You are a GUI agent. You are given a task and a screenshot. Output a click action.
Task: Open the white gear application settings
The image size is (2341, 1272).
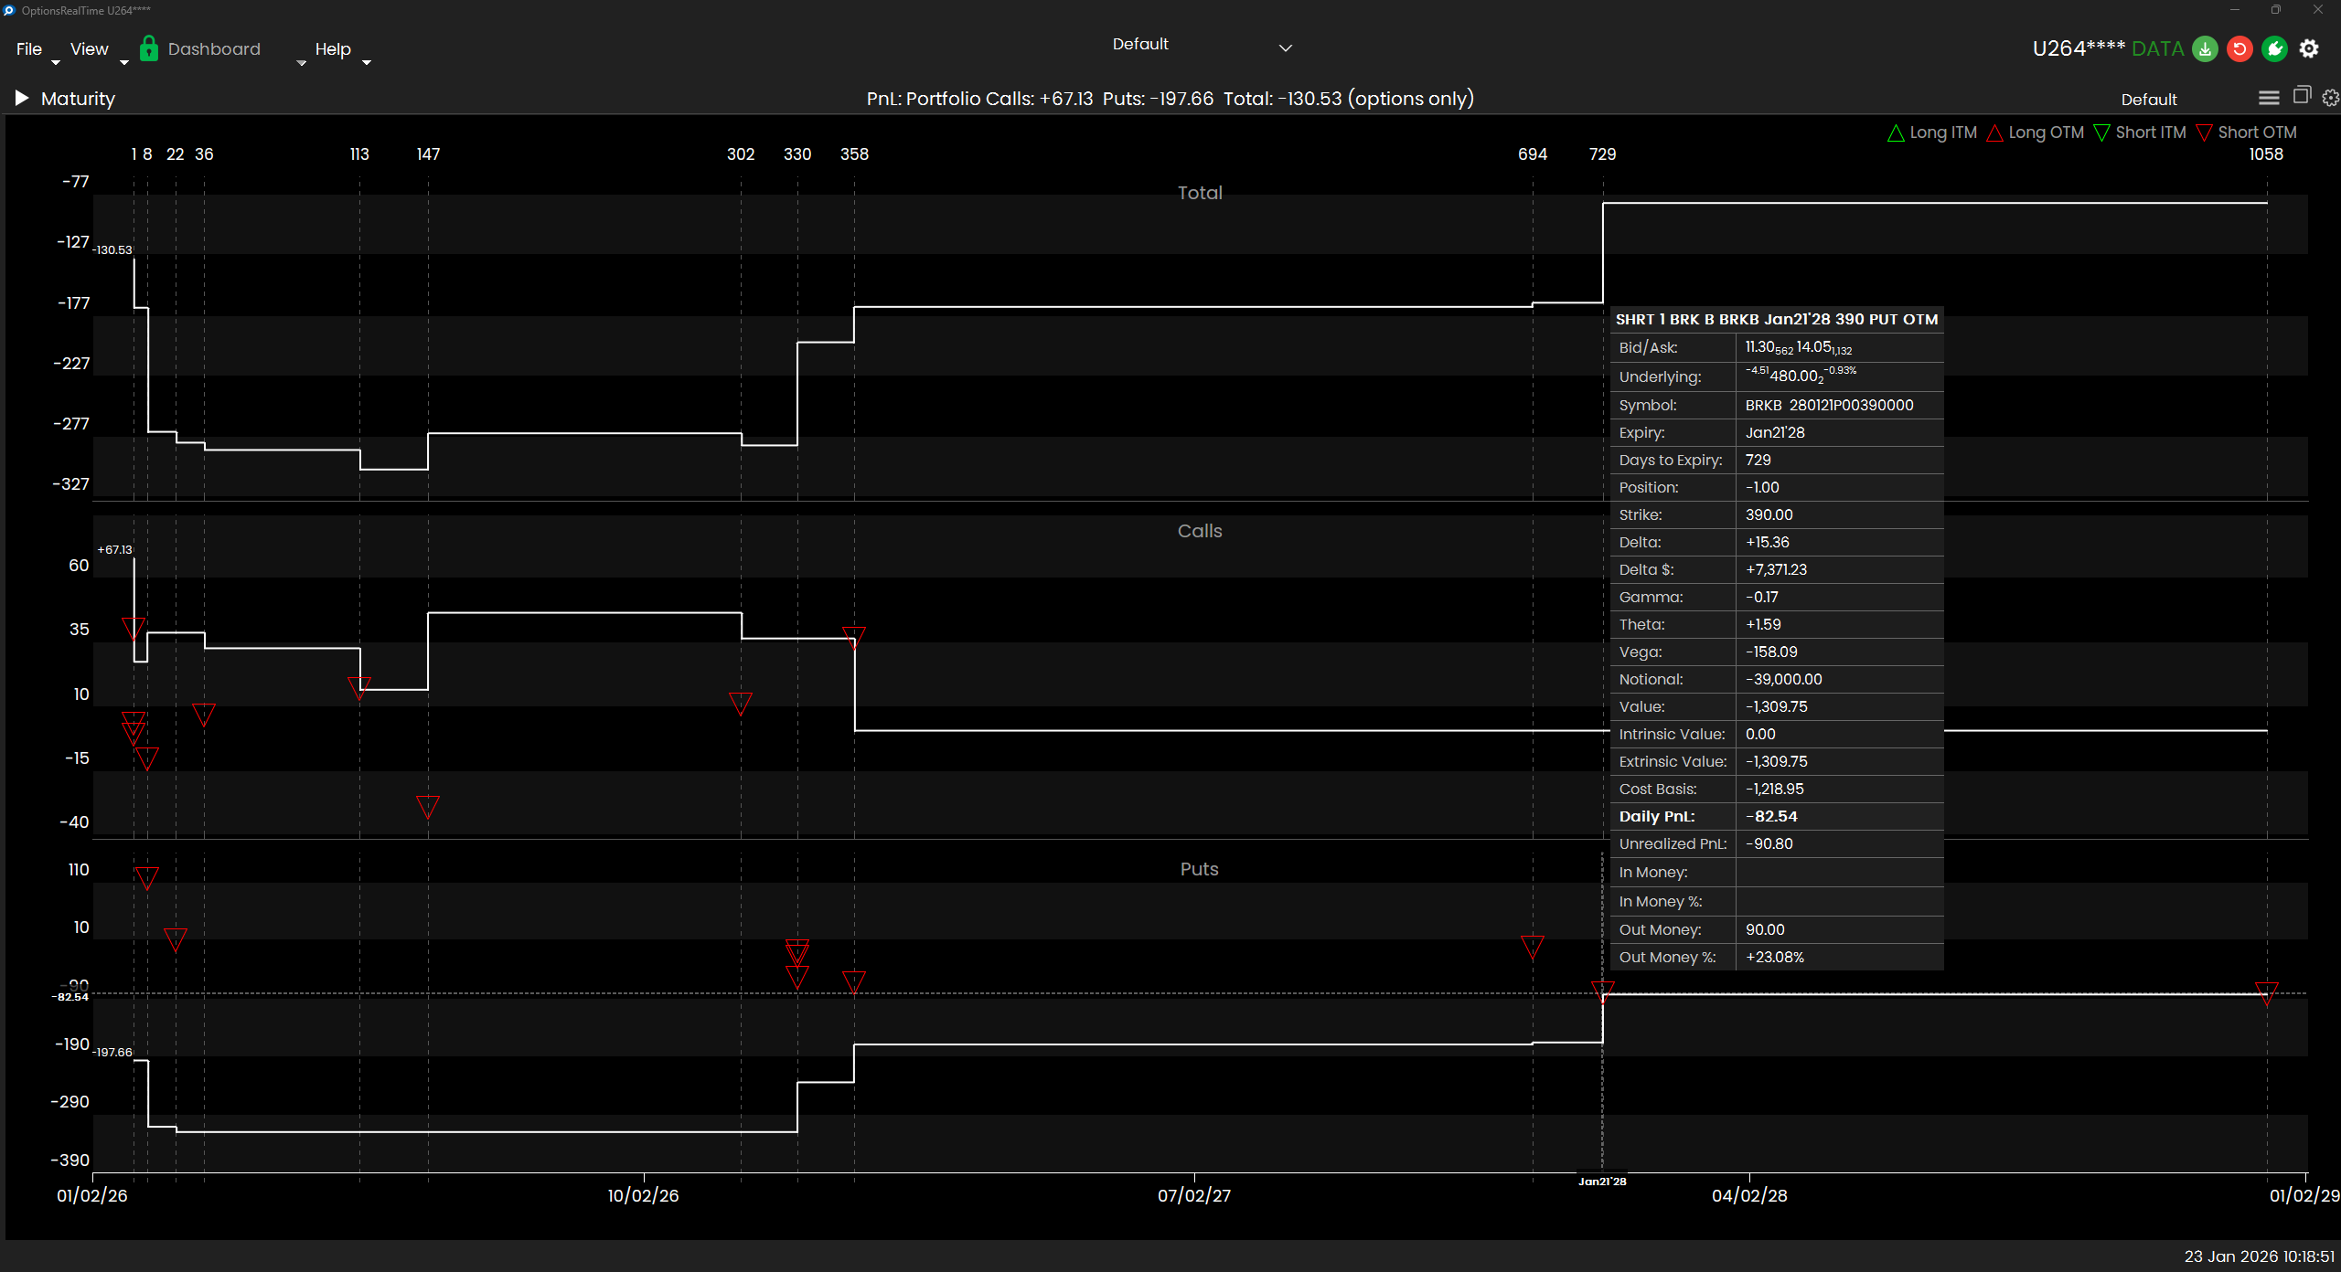coord(2309,49)
